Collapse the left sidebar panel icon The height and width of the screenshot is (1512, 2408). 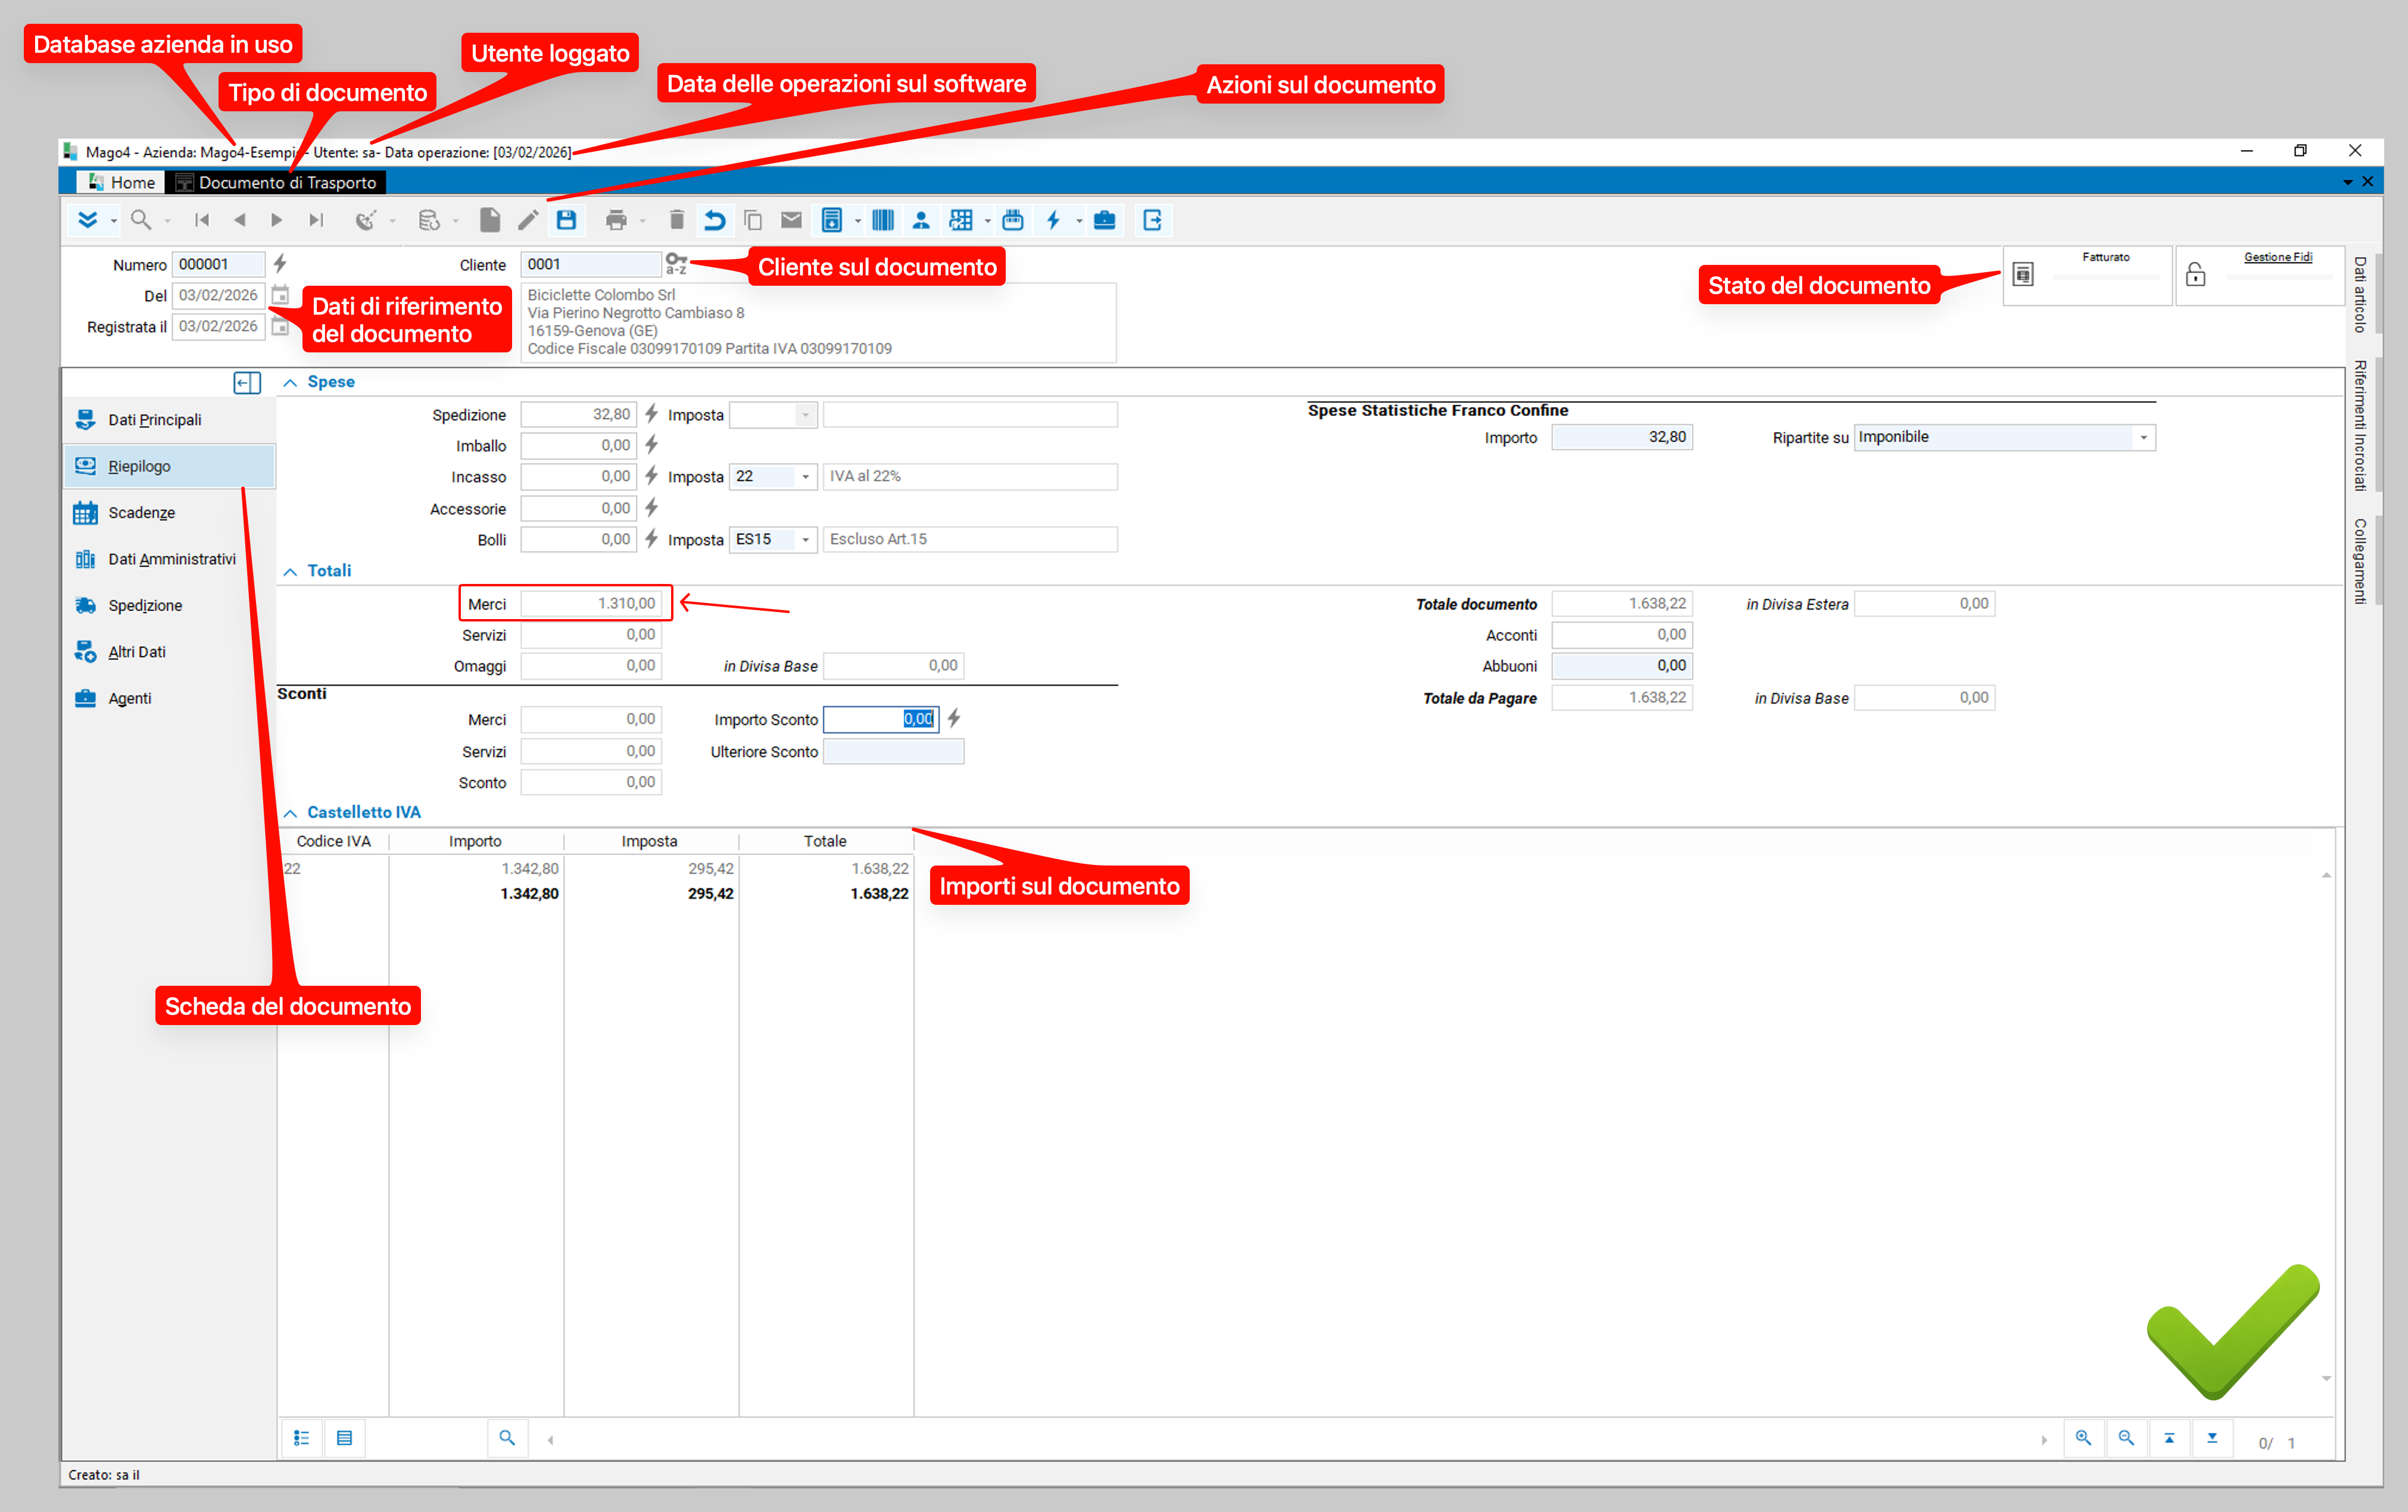(x=247, y=383)
